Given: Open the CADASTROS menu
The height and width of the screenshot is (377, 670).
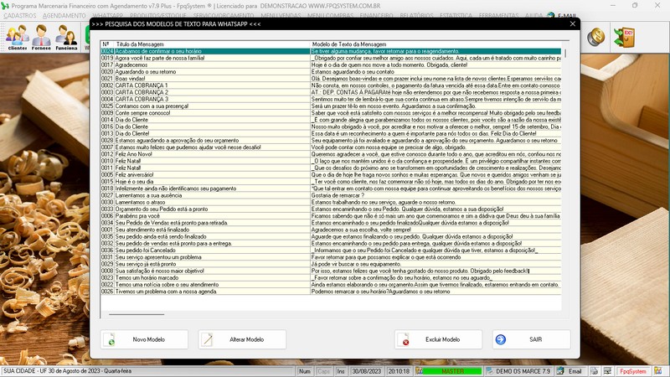Looking at the screenshot, I should [19, 15].
